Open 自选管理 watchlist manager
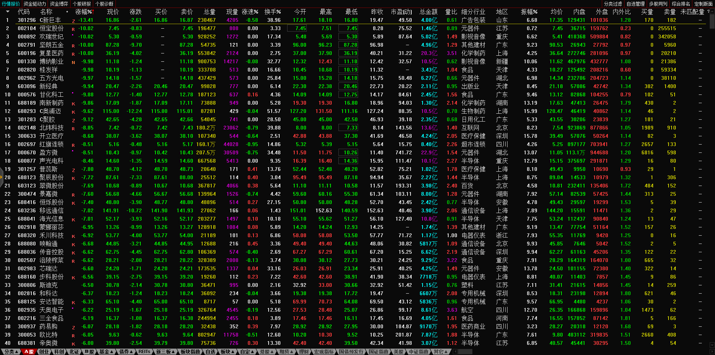The width and height of the screenshot is (715, 355). pyautogui.click(x=635, y=4)
